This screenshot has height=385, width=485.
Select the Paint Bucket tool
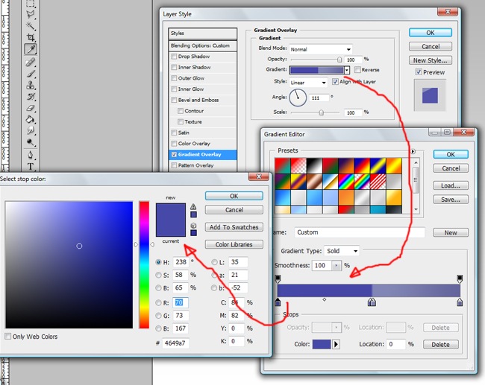click(31, 119)
